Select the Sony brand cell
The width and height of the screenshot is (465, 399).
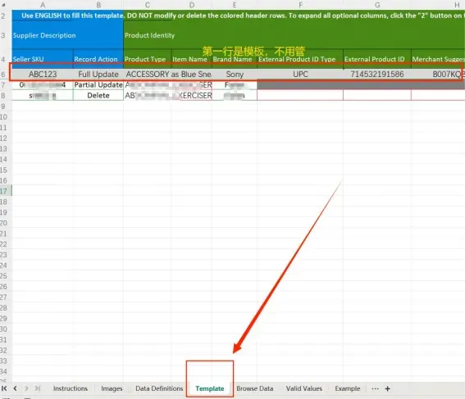[x=235, y=74]
